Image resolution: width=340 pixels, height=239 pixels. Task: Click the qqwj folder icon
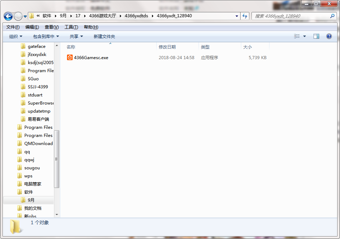point(19,159)
